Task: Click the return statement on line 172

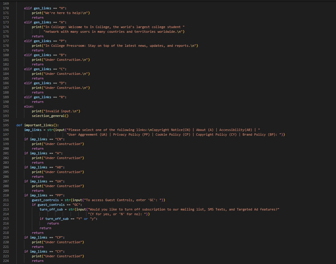Action: coord(37,17)
